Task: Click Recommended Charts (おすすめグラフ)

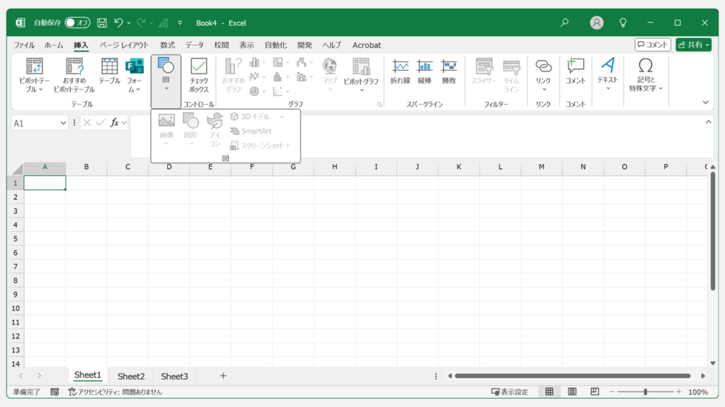Action: click(233, 75)
